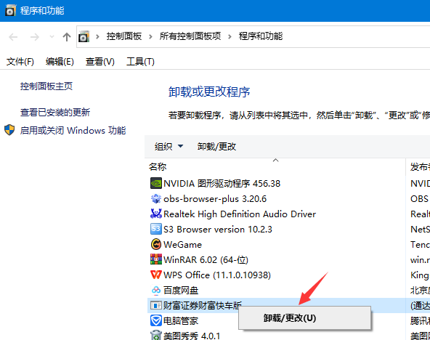Click the 财富证券财富快车版 program icon

pyautogui.click(x=156, y=305)
